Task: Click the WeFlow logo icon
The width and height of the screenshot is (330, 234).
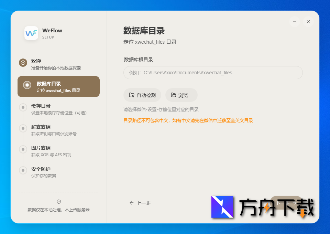Action: click(31, 33)
